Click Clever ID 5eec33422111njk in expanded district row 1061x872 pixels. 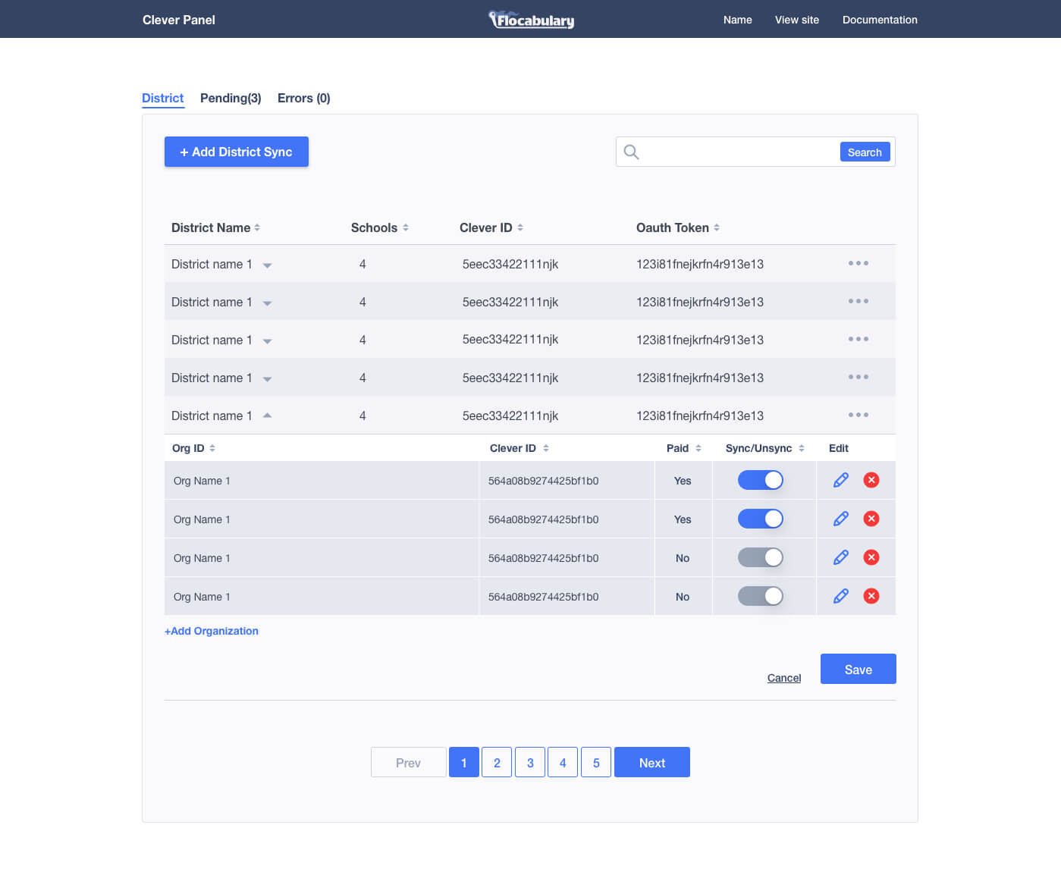pyautogui.click(x=510, y=416)
